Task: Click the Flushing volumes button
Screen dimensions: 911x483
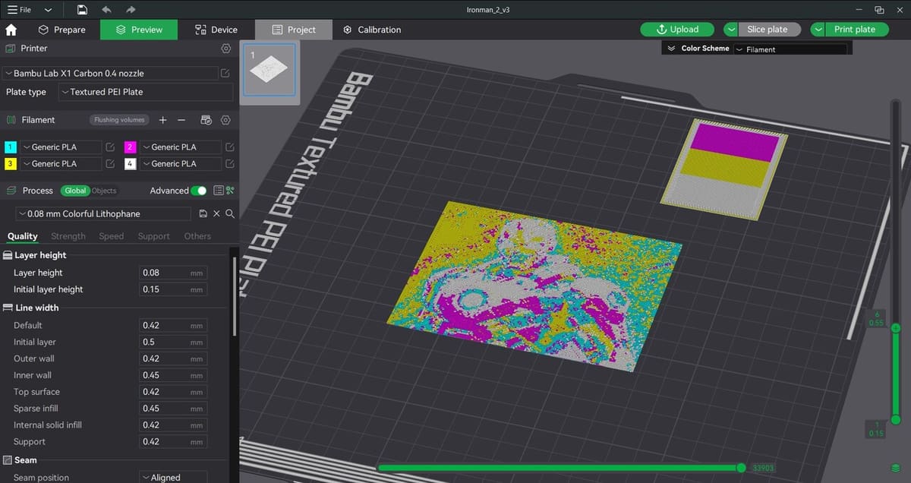Action: (119, 120)
